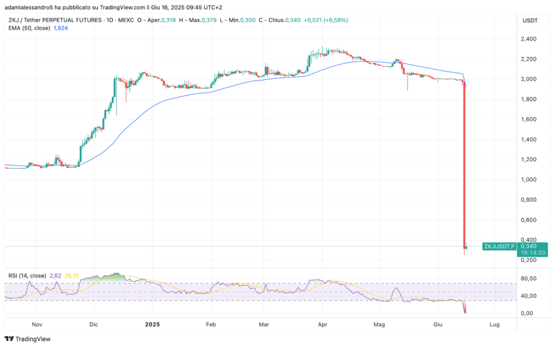The image size is (555, 347).
Task: Click the TradingView logo icon at bottom
Action: [9, 339]
